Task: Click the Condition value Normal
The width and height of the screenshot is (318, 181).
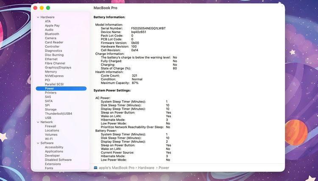Action: [137, 79]
